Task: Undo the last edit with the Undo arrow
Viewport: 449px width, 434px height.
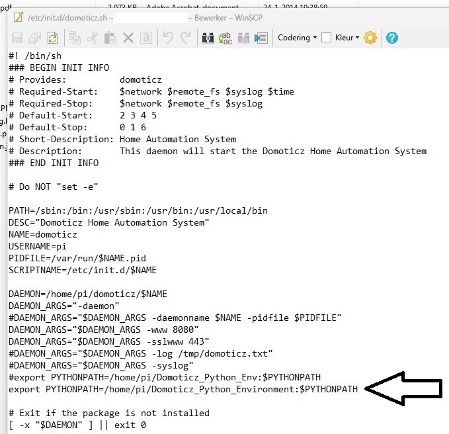Action: 168,38
